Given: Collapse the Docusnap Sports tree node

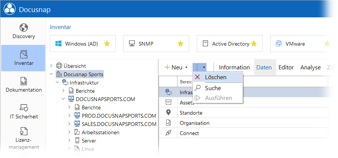Looking at the screenshot, I should (x=51, y=74).
